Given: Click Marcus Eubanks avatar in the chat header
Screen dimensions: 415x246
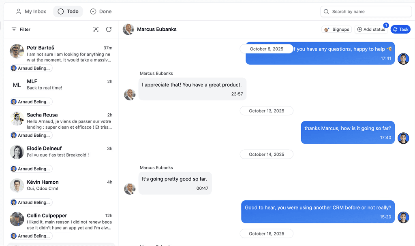Looking at the screenshot, I should pyautogui.click(x=128, y=29).
